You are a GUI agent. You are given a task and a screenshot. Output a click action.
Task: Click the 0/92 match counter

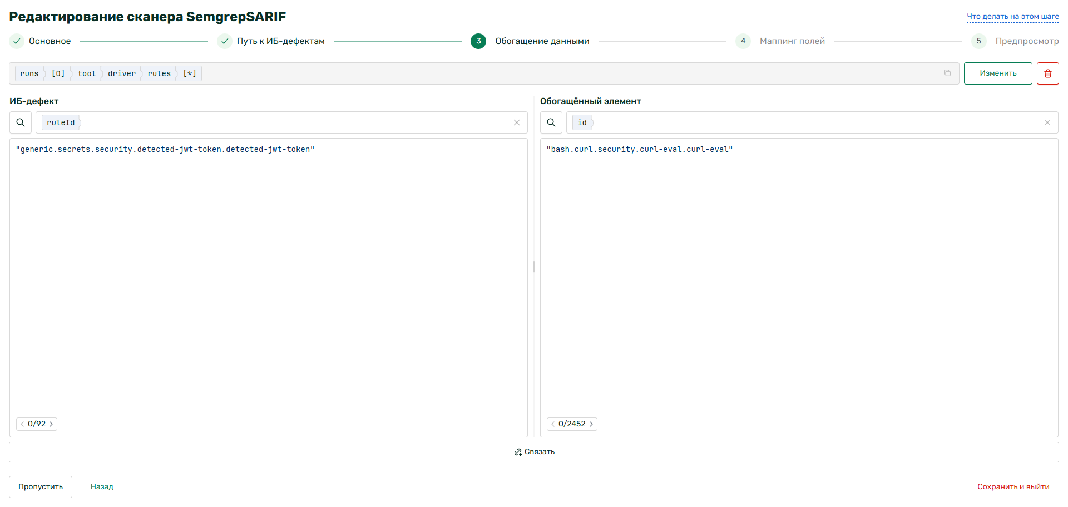pyautogui.click(x=37, y=424)
